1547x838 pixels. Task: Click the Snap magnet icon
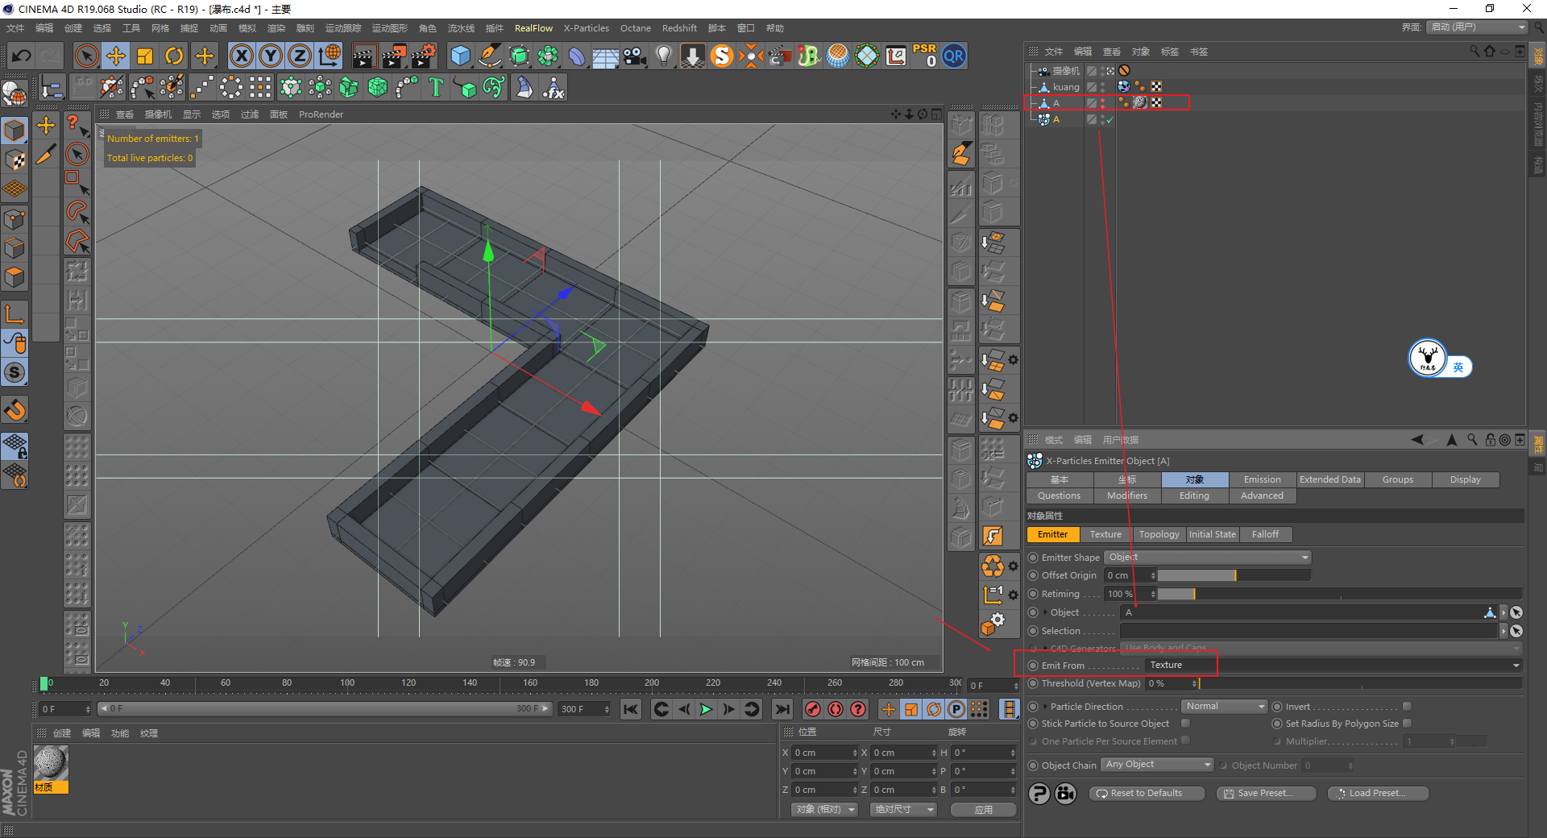(x=15, y=411)
